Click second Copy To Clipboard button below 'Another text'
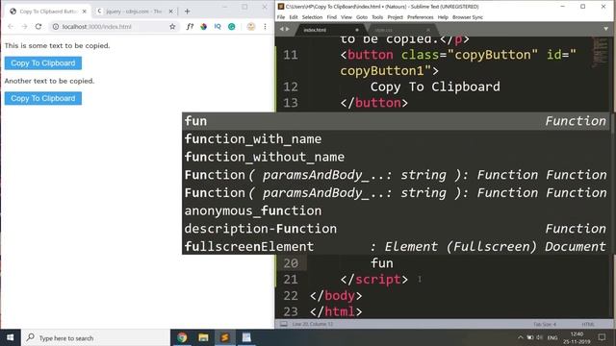The height and width of the screenshot is (346, 616). coord(43,98)
